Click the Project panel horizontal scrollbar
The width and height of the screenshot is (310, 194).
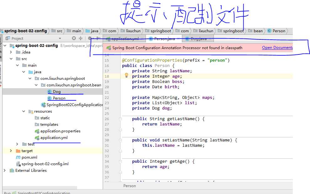[39, 187]
